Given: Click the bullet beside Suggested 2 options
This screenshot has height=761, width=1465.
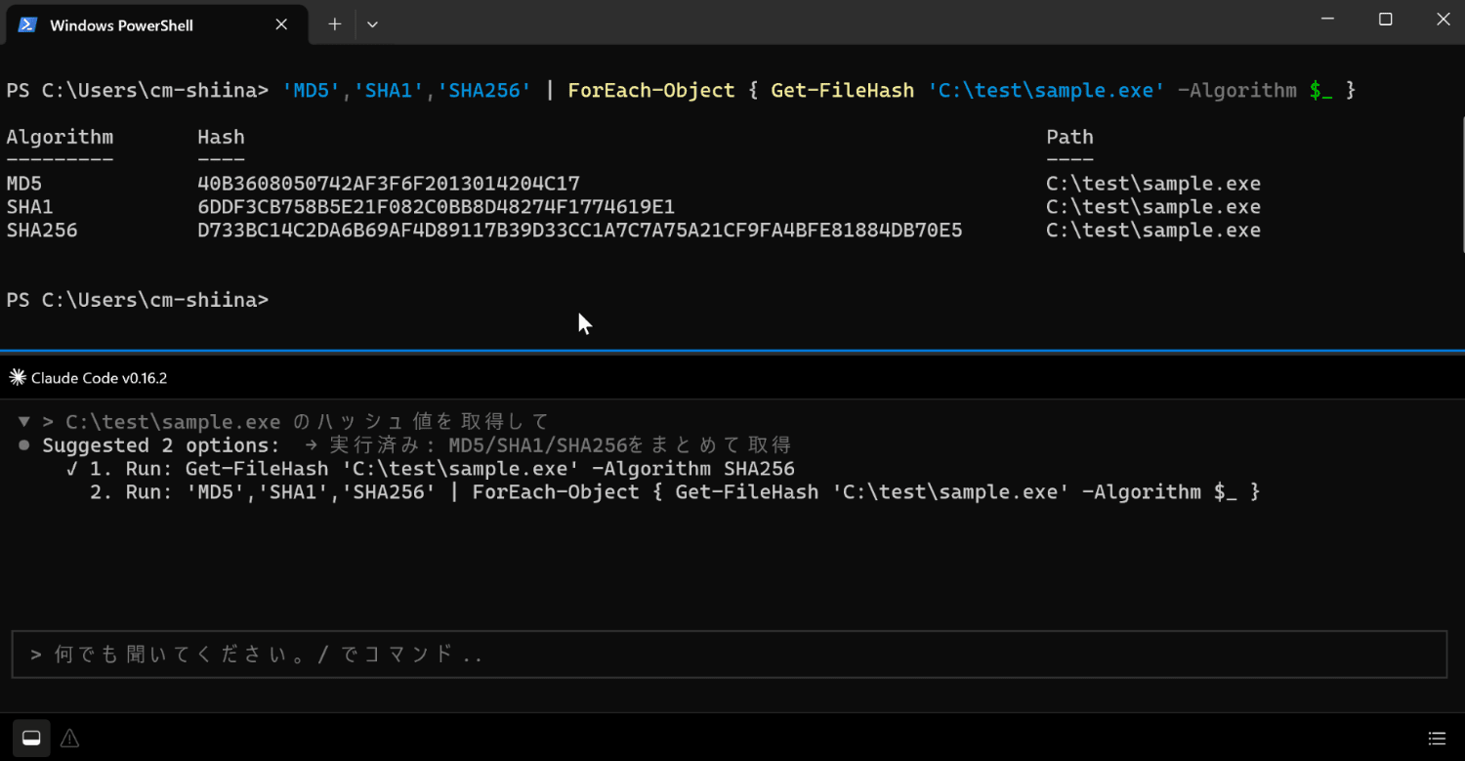Looking at the screenshot, I should 24,445.
